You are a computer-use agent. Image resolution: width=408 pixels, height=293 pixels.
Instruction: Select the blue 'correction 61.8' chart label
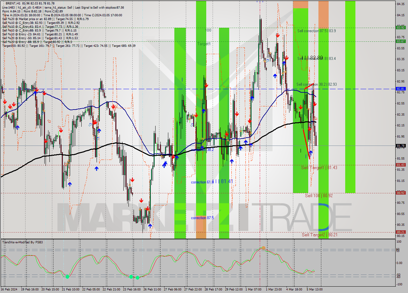tap(202, 182)
